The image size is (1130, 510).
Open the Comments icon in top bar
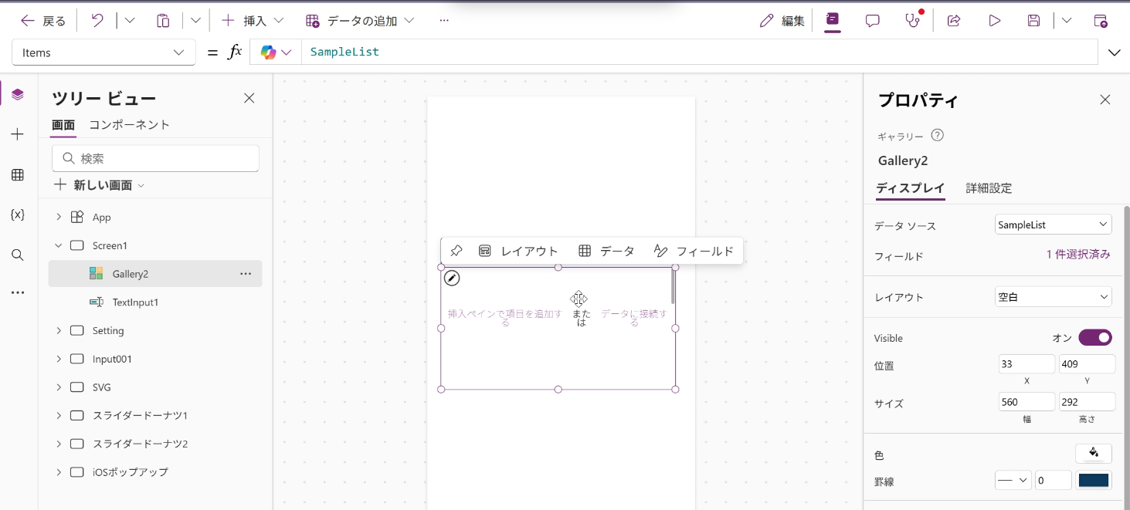pos(872,21)
